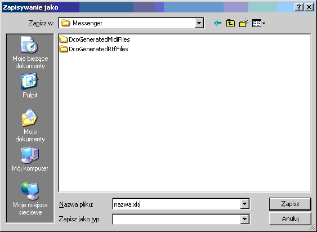The image size is (317, 232).
Task: Click the Anuluj button
Action: 290,218
